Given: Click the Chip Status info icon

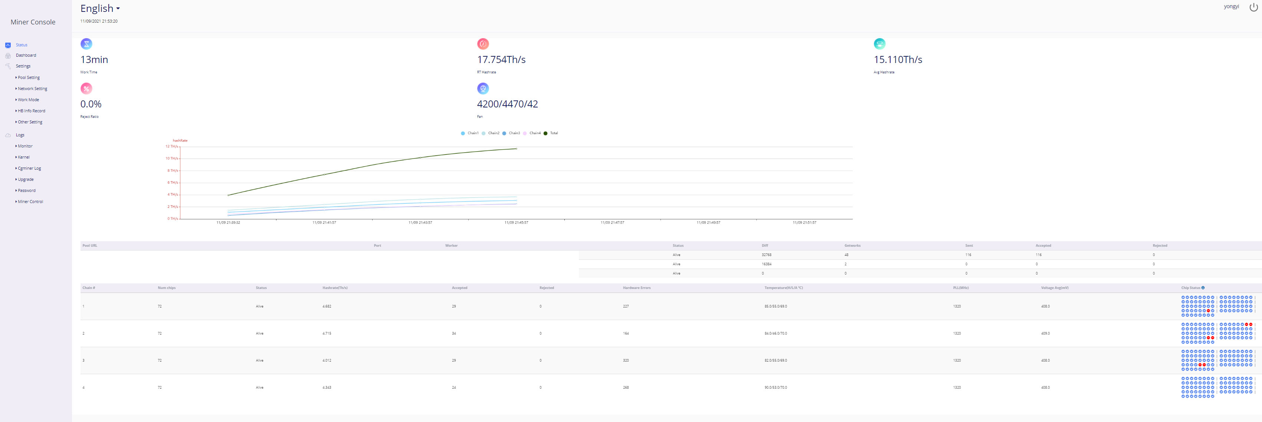Looking at the screenshot, I should tap(1203, 288).
